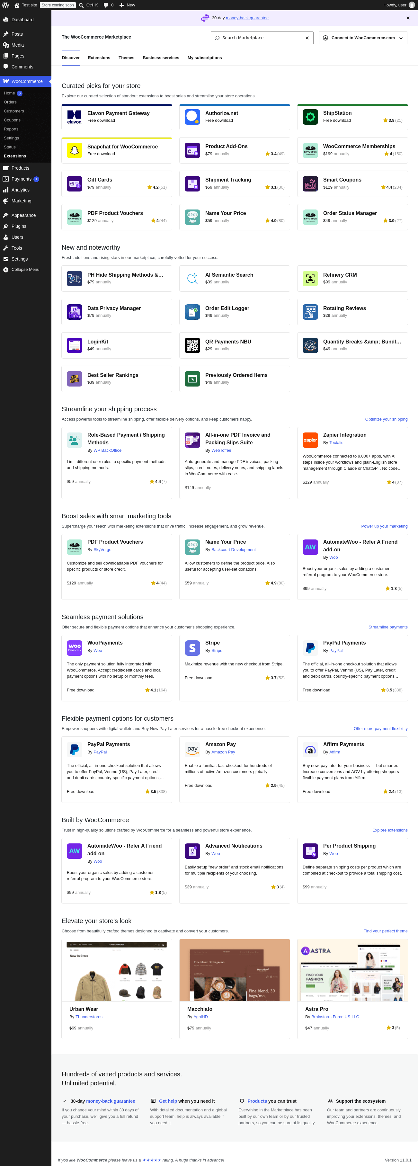Click the ShipStation gear icon
This screenshot has width=418, height=1166.
tap(310, 117)
